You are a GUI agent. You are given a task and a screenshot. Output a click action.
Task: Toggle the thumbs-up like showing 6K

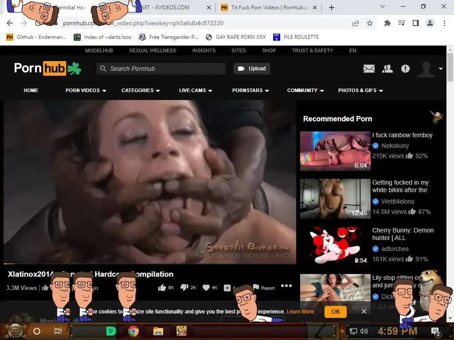(x=166, y=287)
